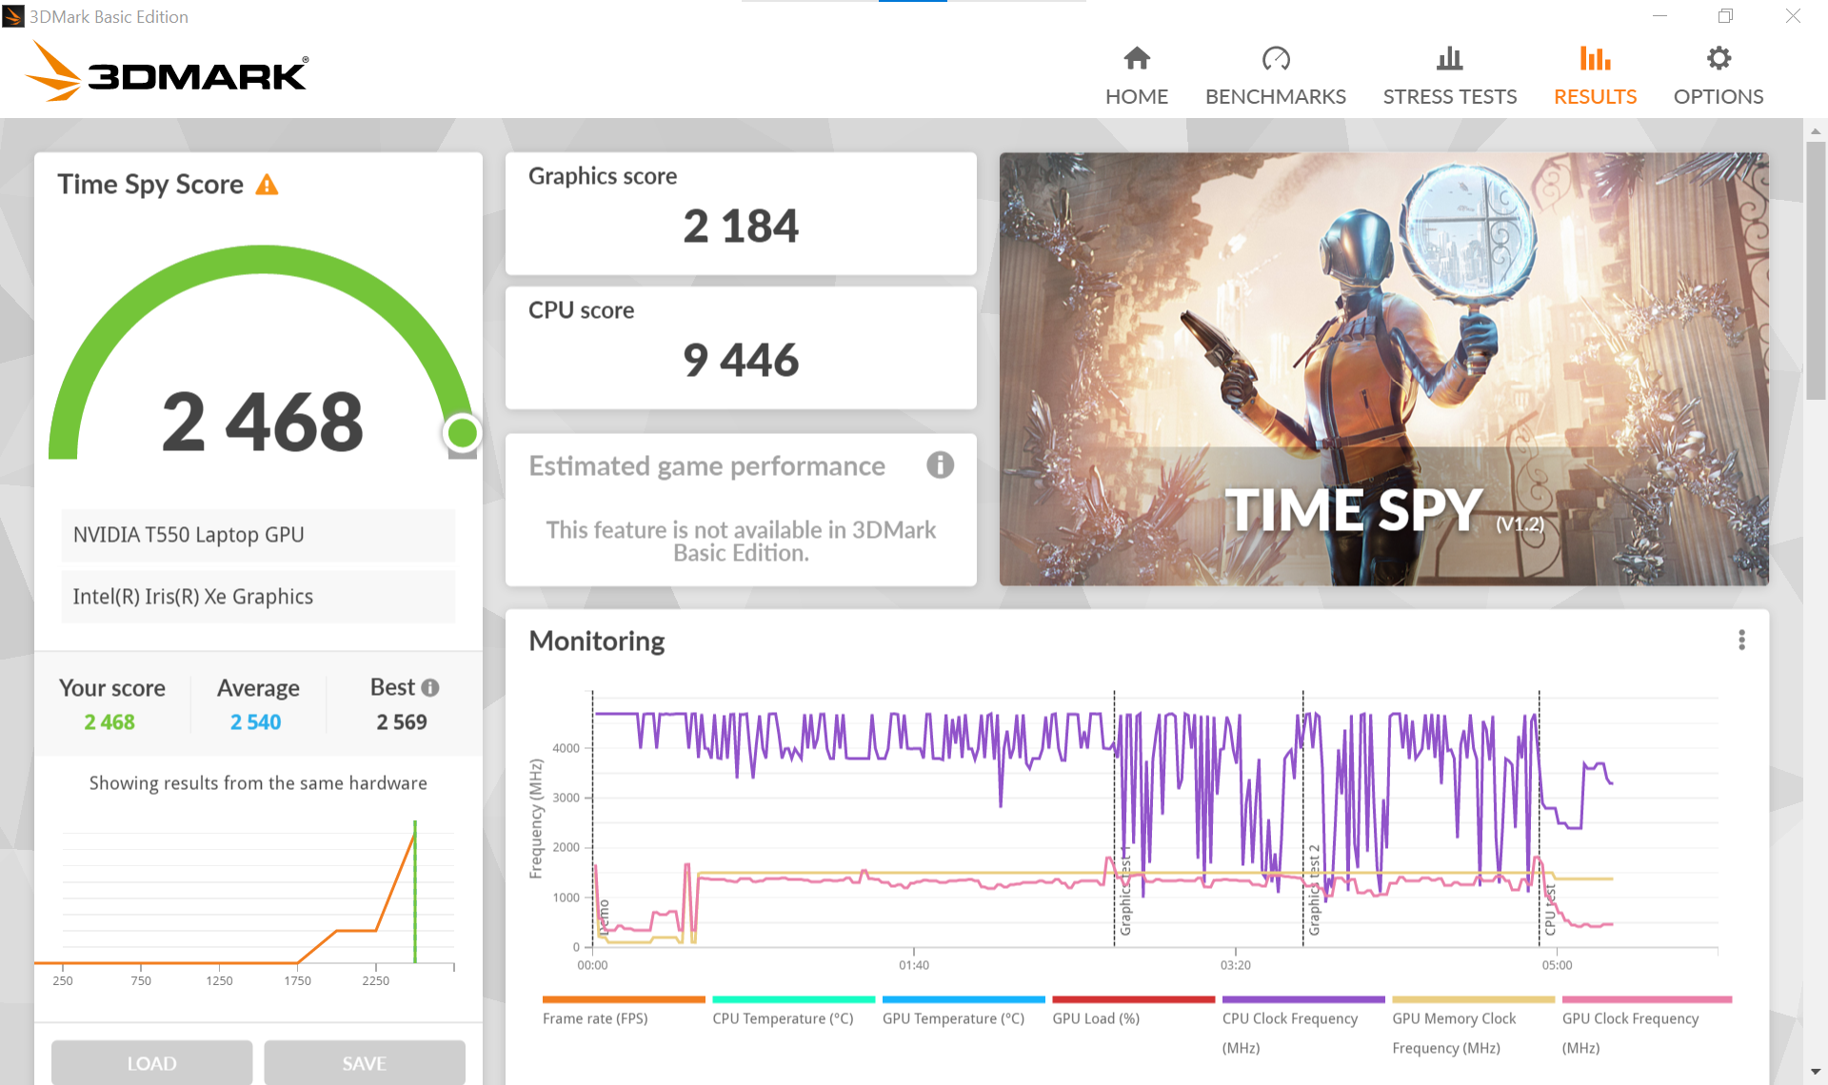The height and width of the screenshot is (1085, 1828).
Task: Toggle Frame rate (FPS) legend series
Action: 595,1018
